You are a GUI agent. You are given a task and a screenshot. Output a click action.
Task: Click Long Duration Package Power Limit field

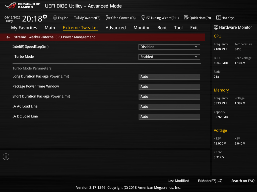click(169, 77)
